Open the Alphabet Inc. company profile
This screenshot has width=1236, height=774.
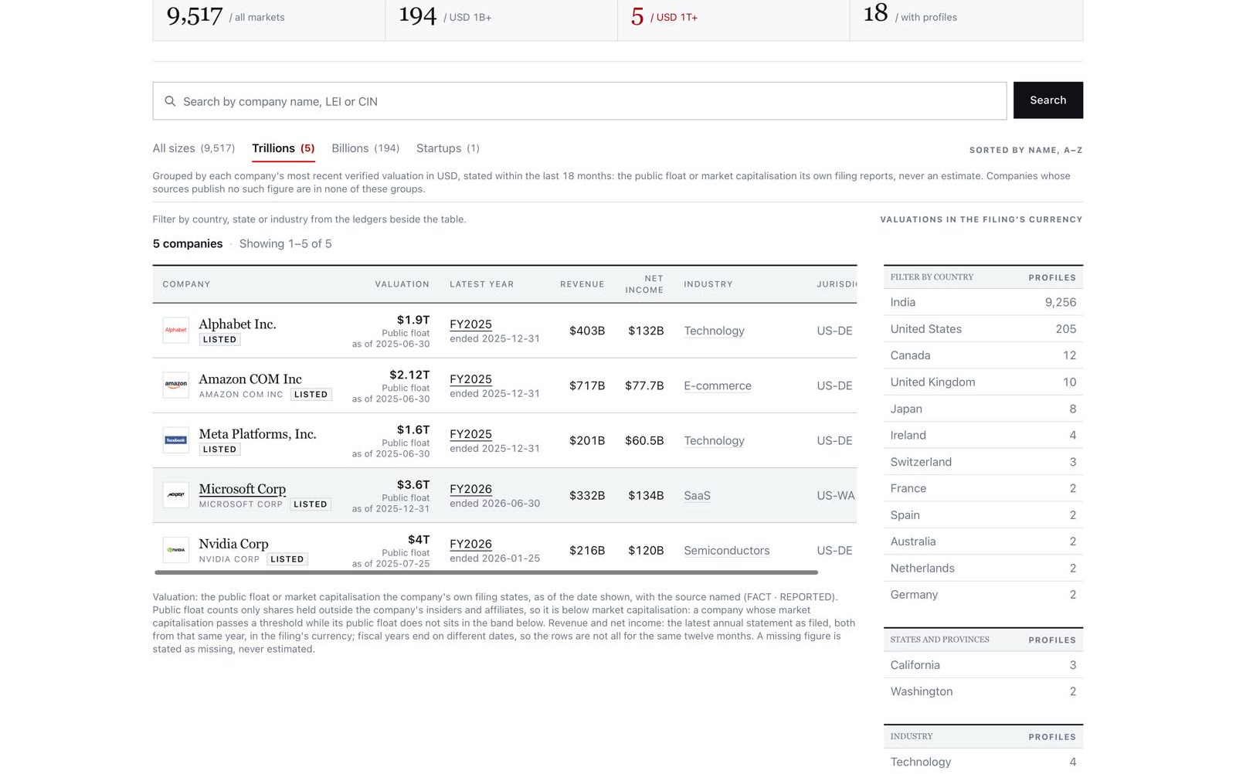(x=237, y=324)
